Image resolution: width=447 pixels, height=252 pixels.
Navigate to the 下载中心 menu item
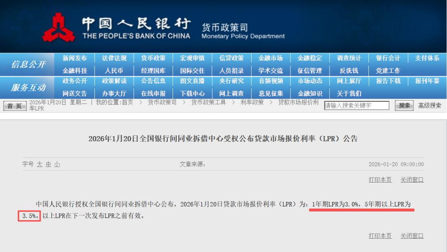pos(192,94)
